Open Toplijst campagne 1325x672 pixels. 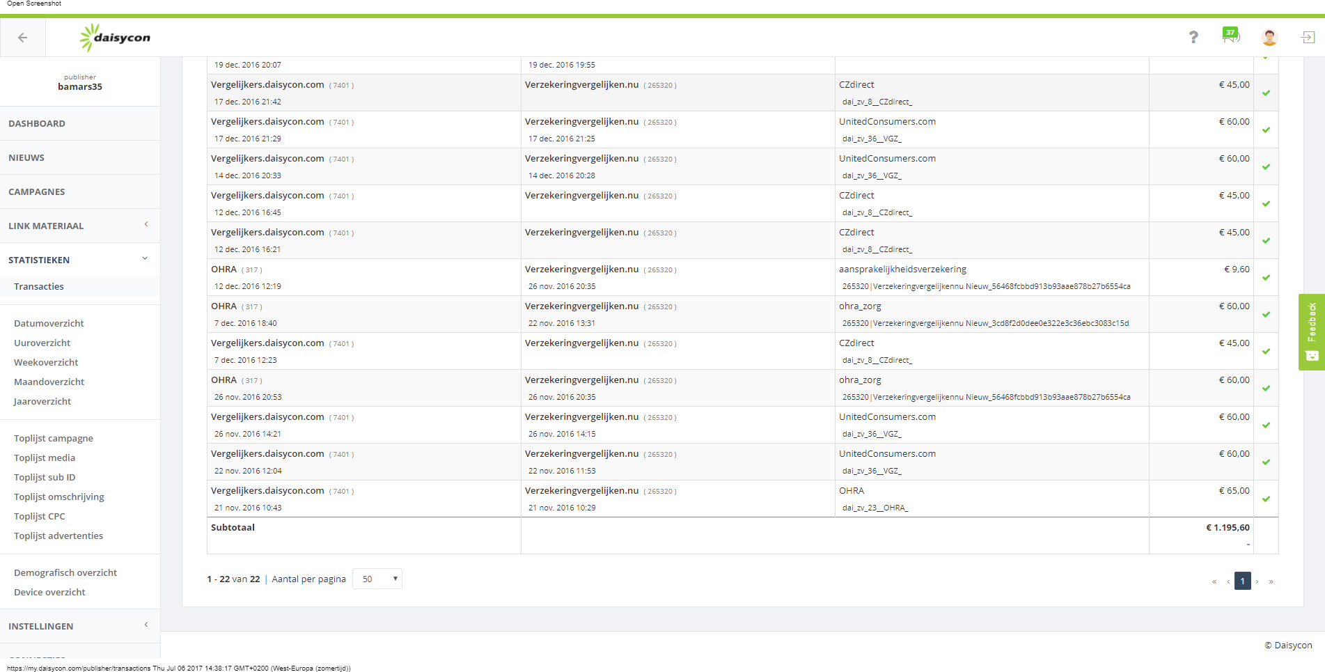pos(54,438)
